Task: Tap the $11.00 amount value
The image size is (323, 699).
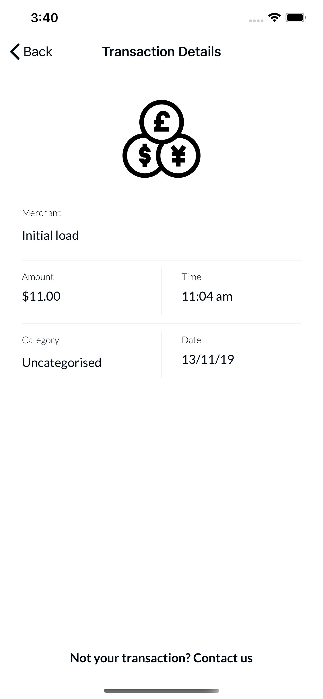Action: point(41,296)
